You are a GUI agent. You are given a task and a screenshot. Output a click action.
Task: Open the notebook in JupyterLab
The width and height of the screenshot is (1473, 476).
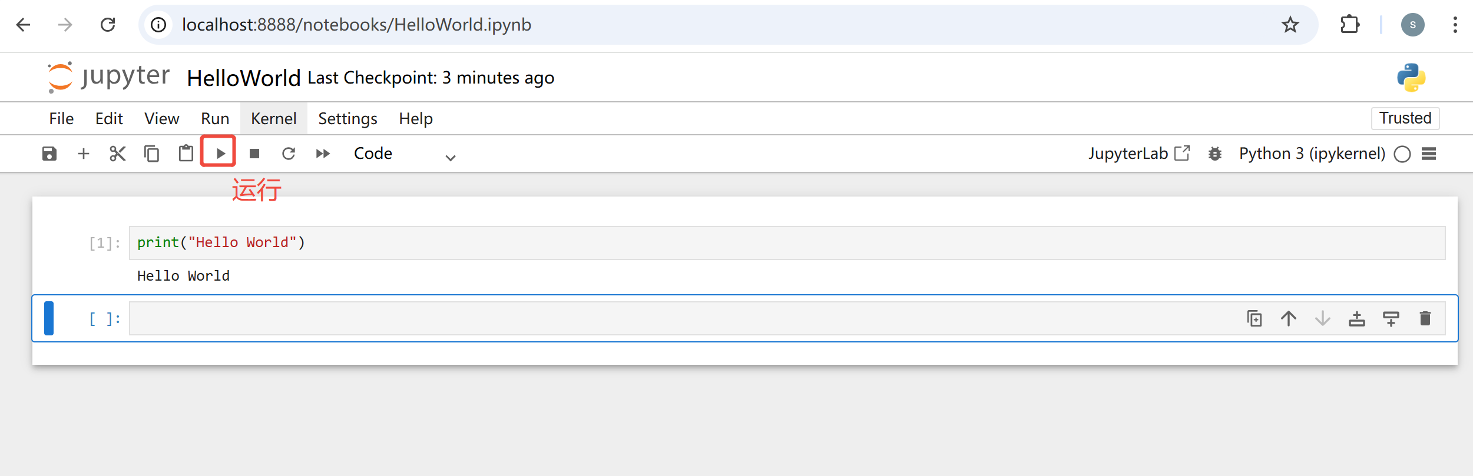tap(1139, 154)
